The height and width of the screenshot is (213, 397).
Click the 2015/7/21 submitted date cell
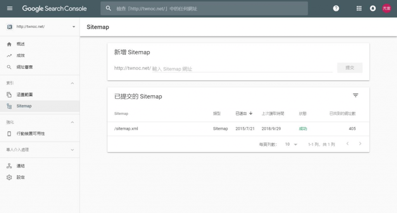click(x=245, y=129)
